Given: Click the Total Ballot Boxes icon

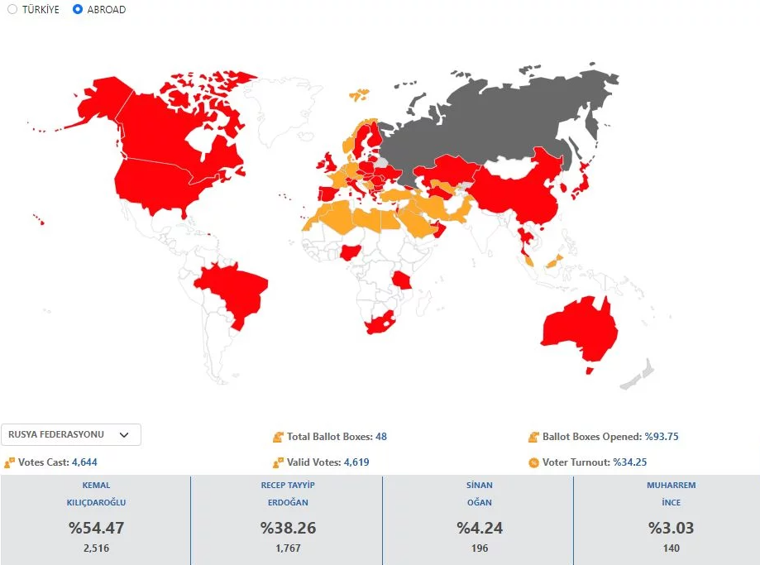Looking at the screenshot, I should click(278, 437).
